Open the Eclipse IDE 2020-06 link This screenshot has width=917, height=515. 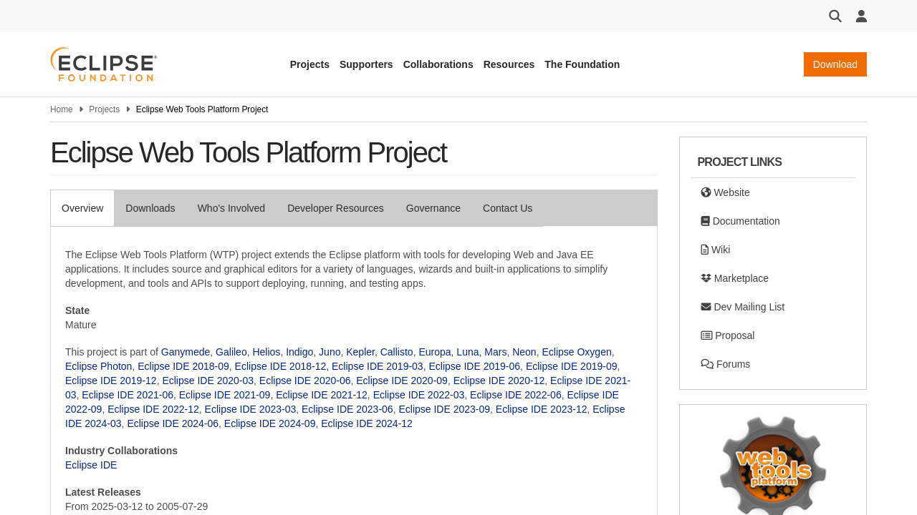[x=305, y=381]
